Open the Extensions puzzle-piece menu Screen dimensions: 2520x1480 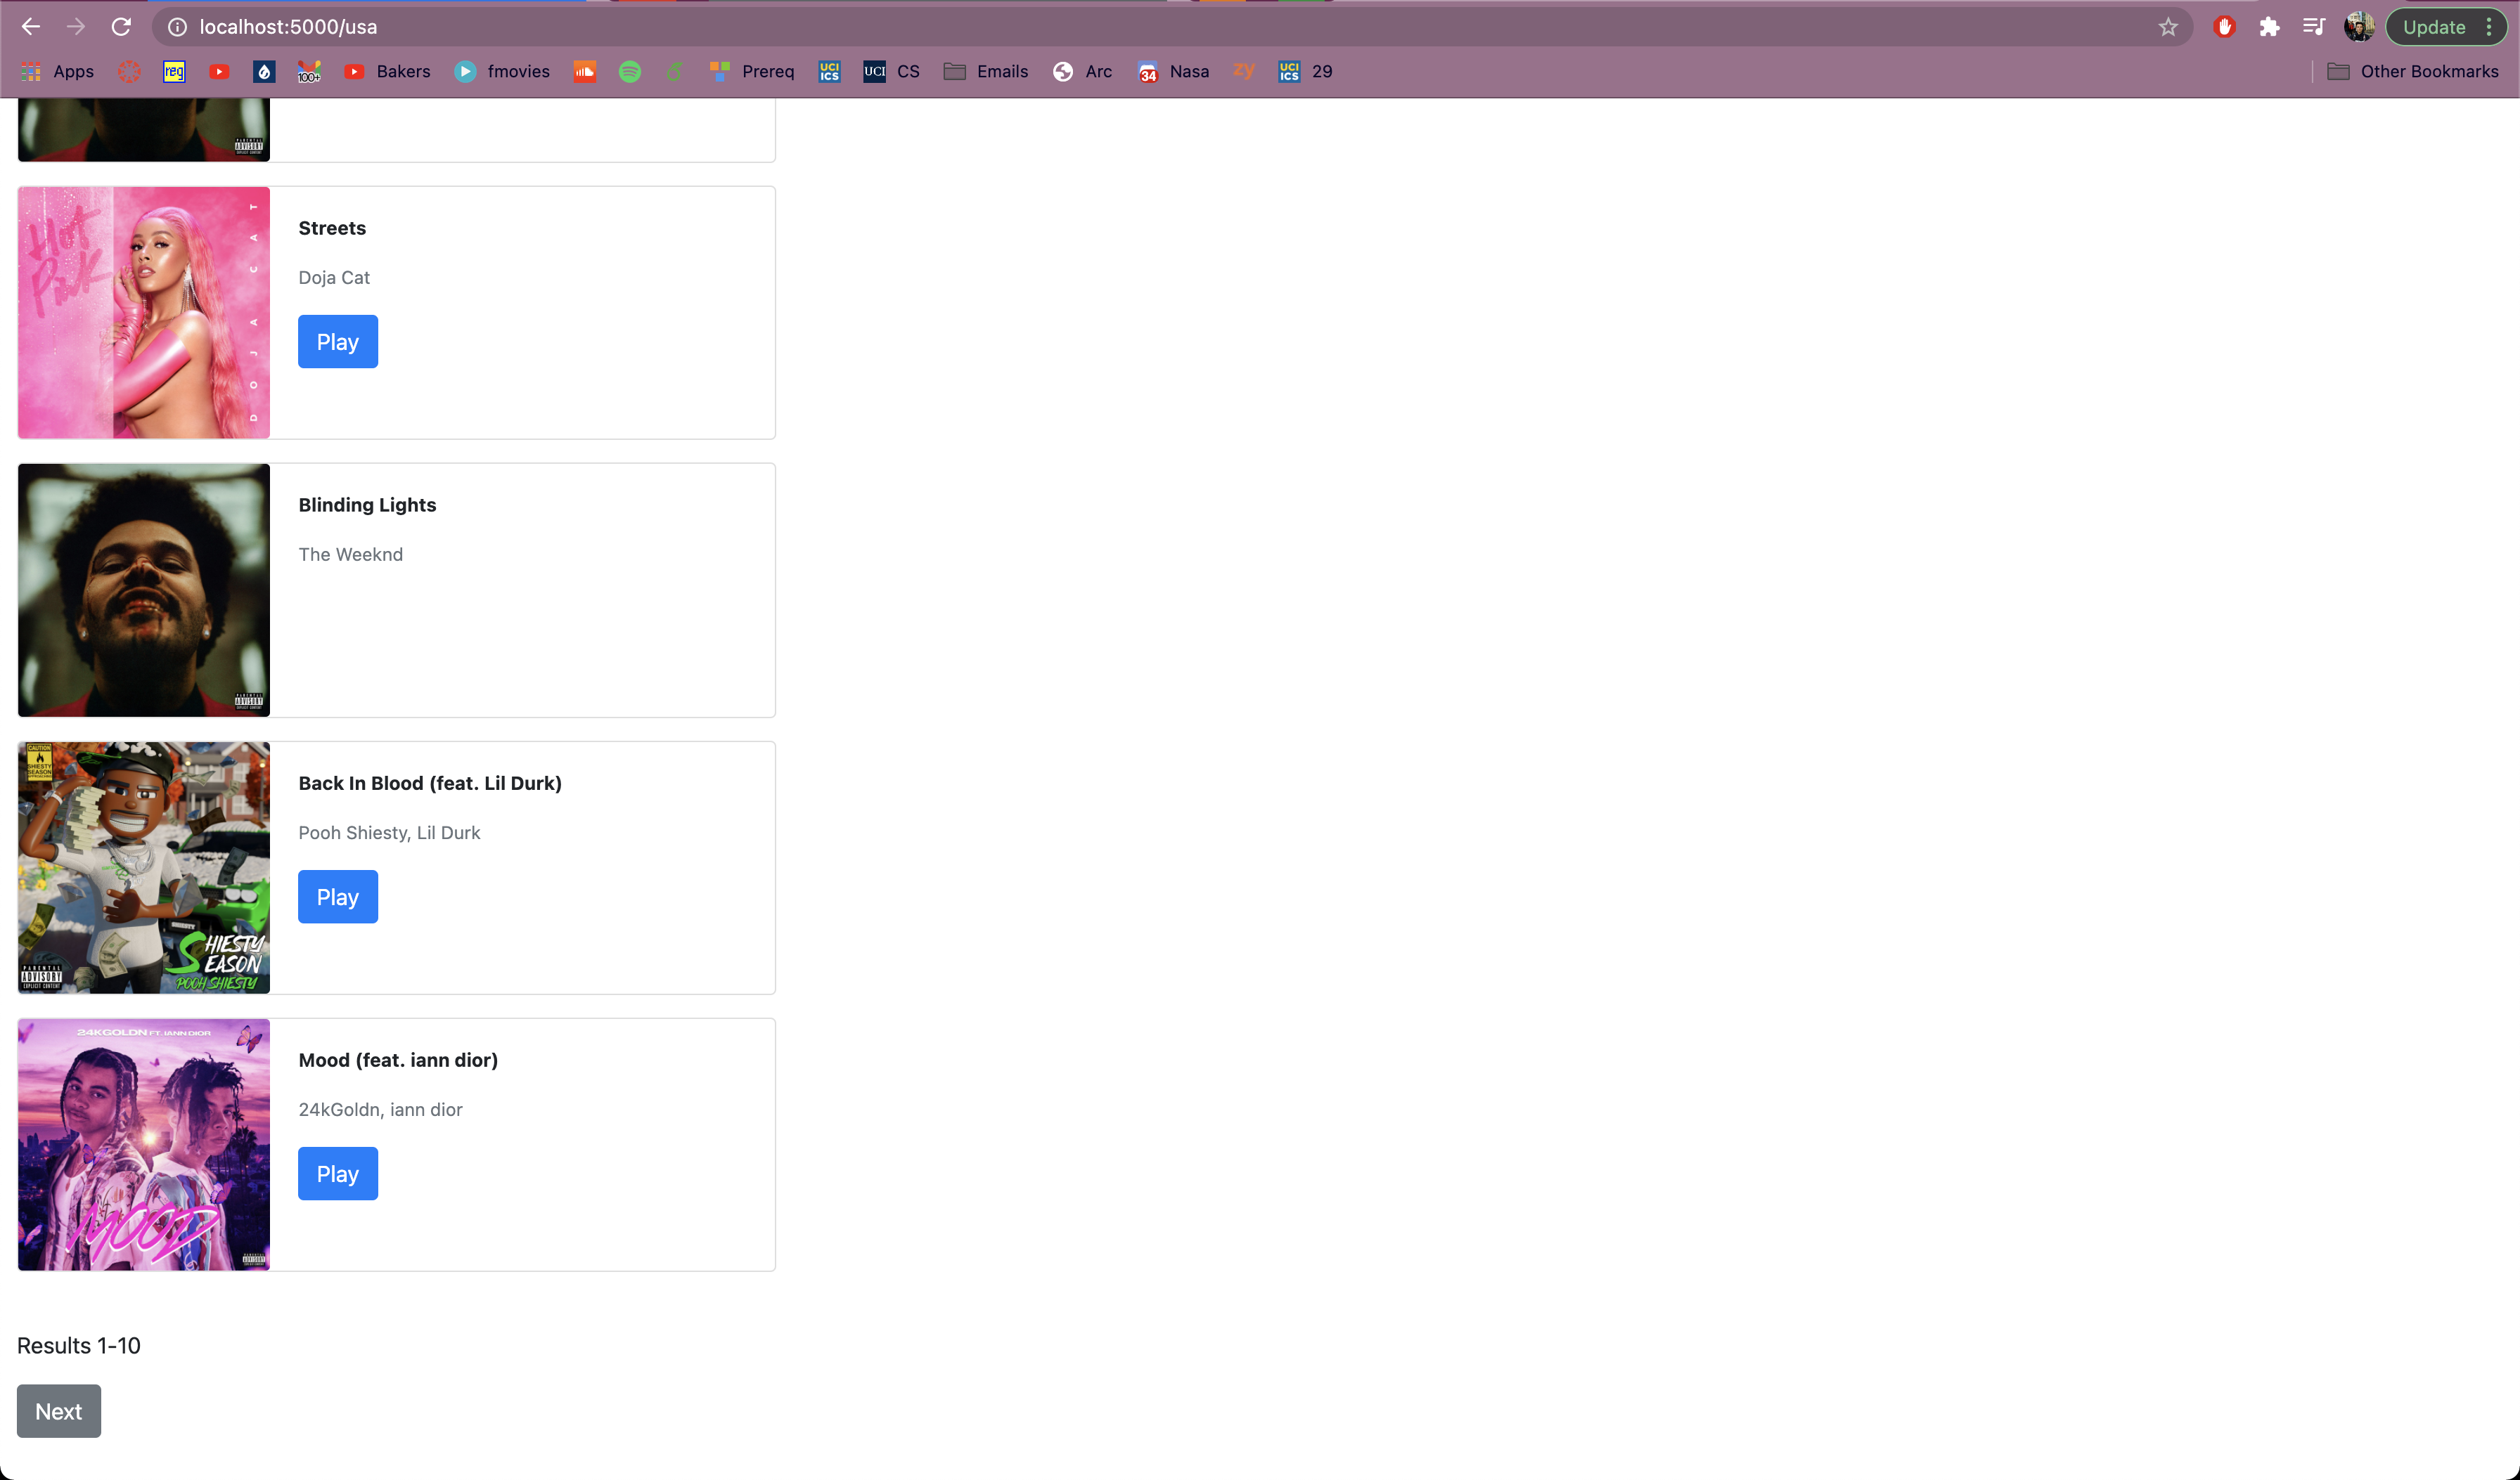tap(2269, 27)
